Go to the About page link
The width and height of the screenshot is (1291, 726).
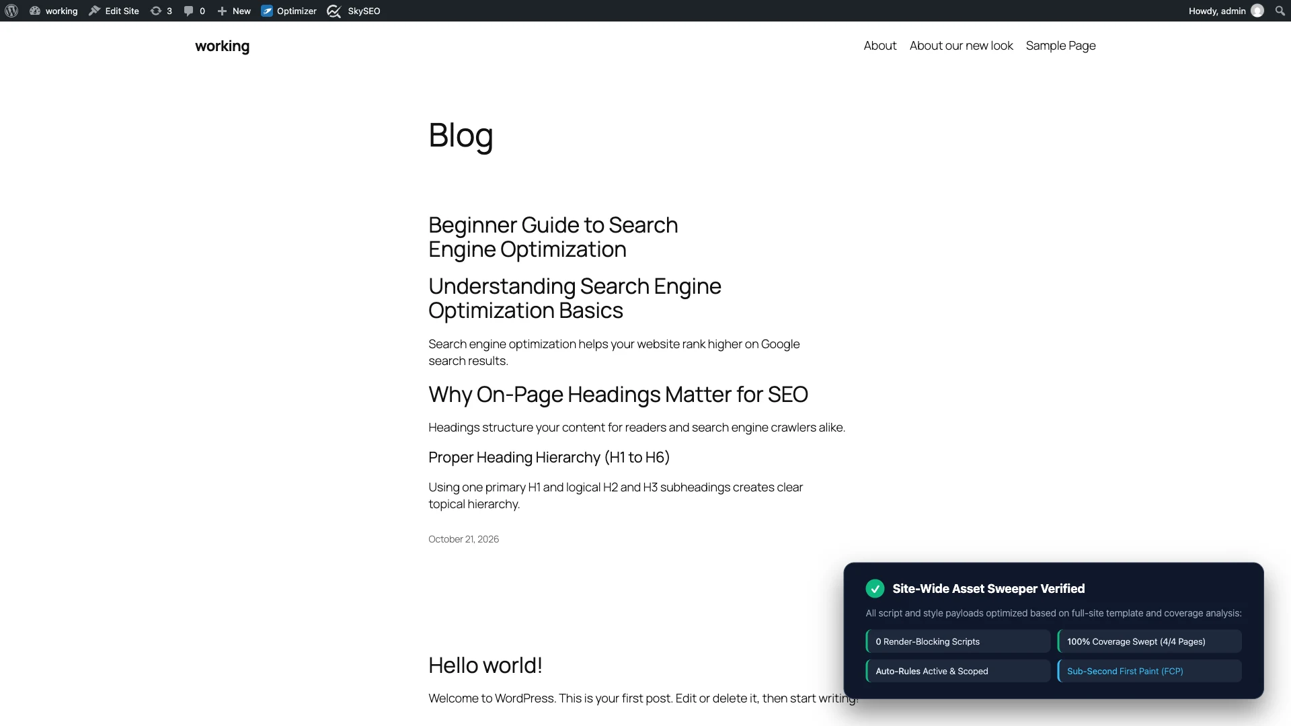point(880,46)
